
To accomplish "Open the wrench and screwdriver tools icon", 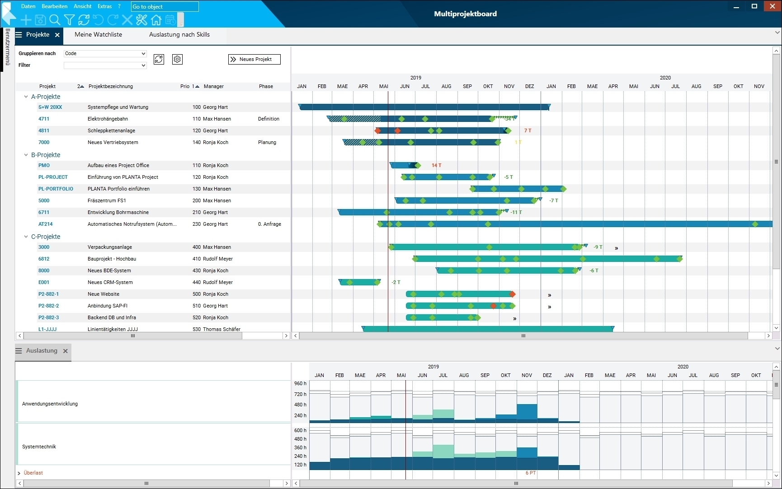I will click(141, 20).
